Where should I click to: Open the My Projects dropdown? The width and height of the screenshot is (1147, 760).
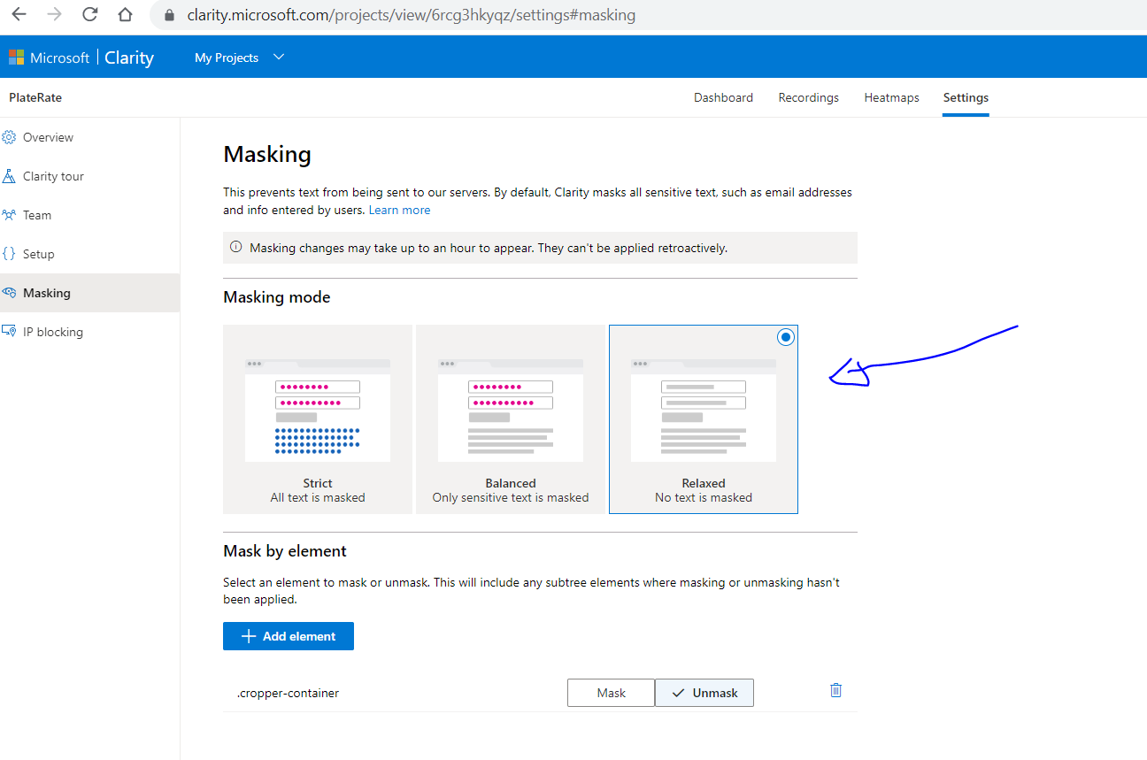239,57
